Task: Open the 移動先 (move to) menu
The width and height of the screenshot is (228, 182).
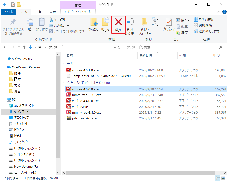Action: point(94,25)
